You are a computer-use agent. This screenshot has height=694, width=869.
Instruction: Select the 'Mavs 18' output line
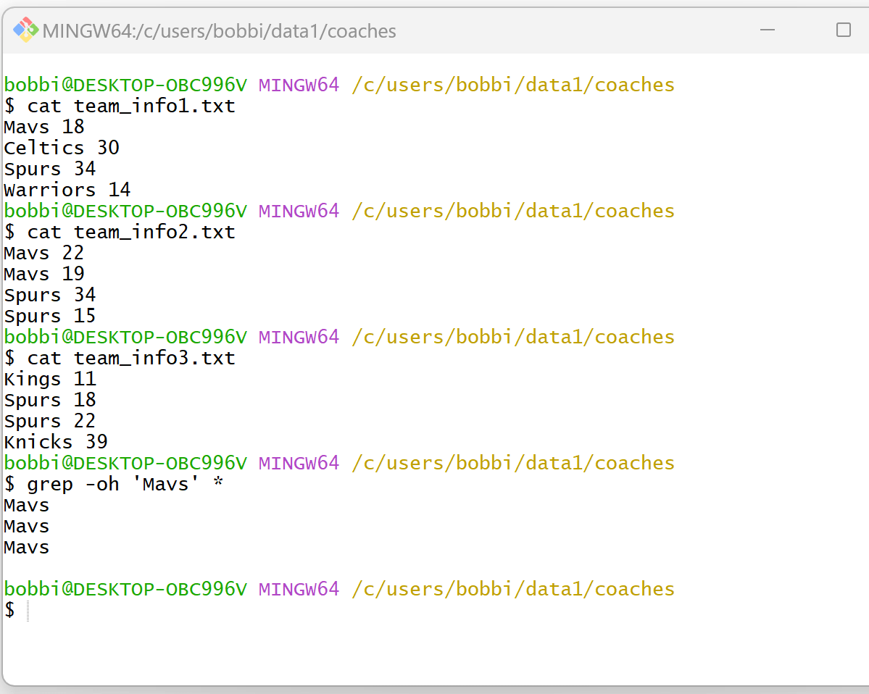(x=44, y=127)
